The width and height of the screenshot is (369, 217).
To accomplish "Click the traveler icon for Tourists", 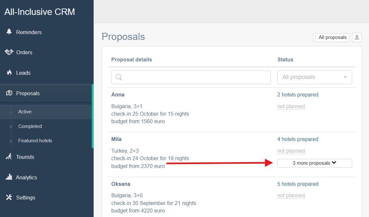I will pyautogui.click(x=9, y=157).
